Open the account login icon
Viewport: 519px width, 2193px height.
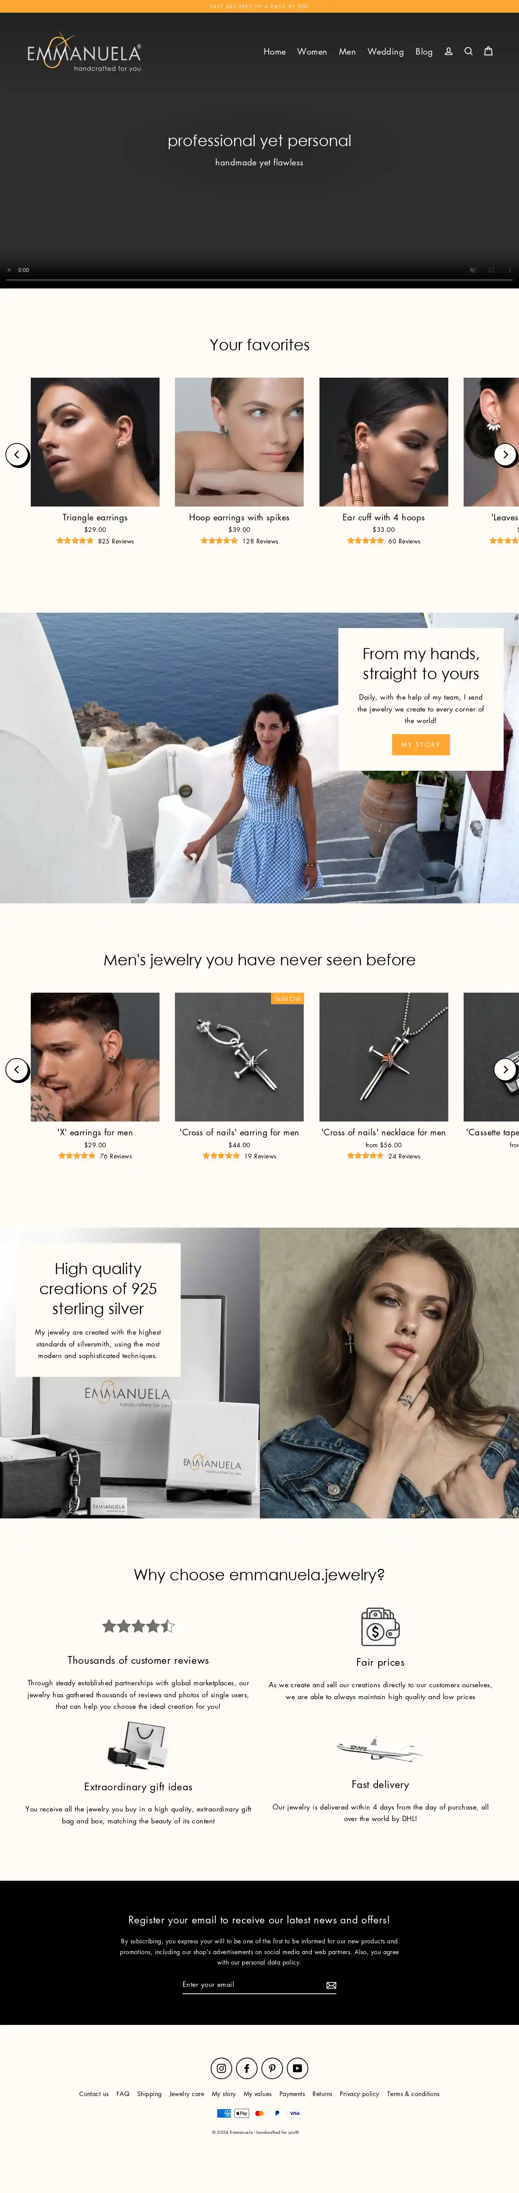(448, 52)
